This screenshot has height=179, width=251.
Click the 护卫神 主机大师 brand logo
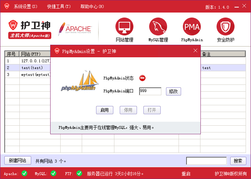click(29, 29)
